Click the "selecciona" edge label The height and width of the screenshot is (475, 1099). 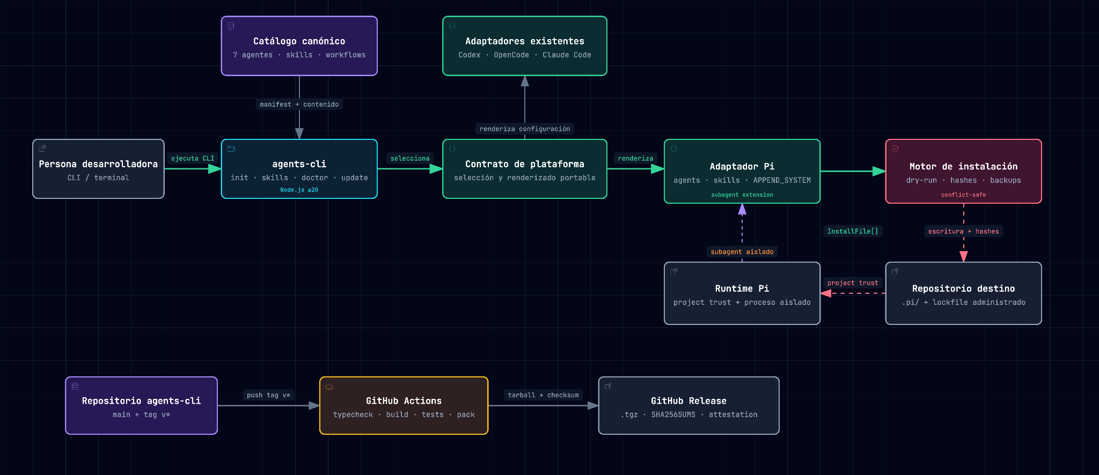410,158
